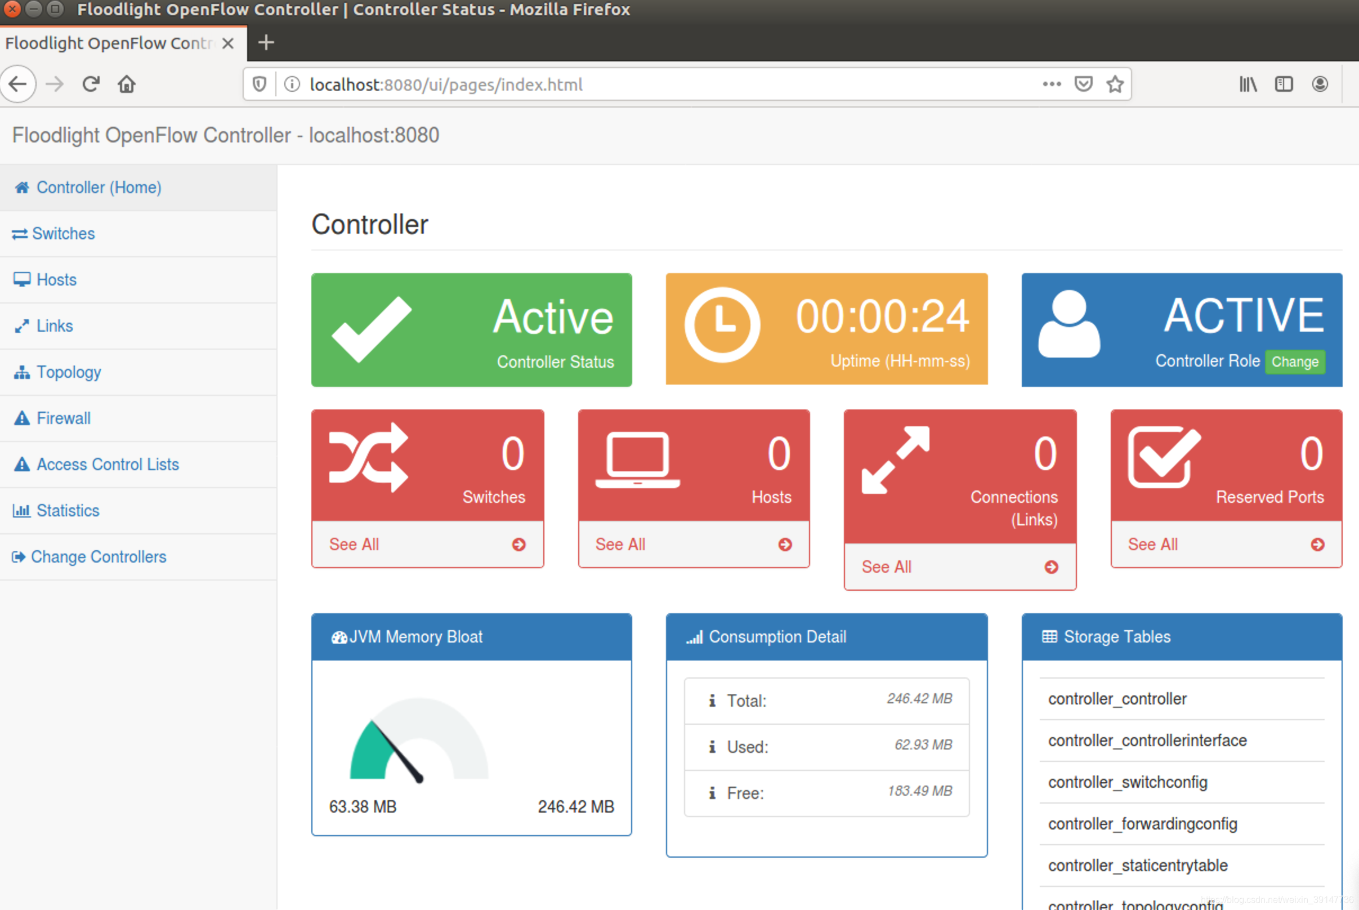
Task: Click See All under Connections (Links)
Action: (x=886, y=567)
